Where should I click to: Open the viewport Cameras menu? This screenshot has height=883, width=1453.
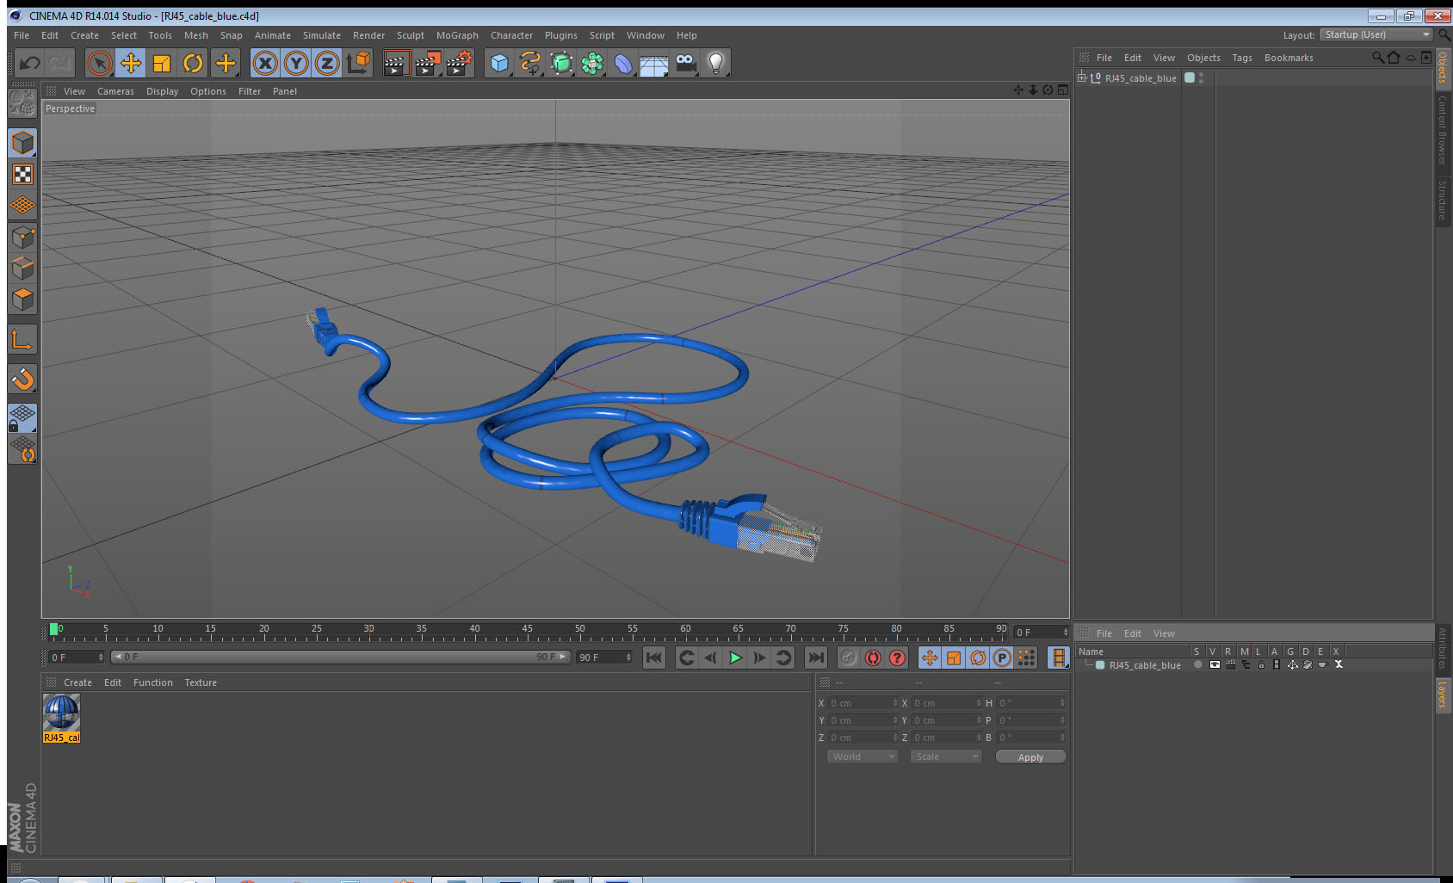point(115,91)
